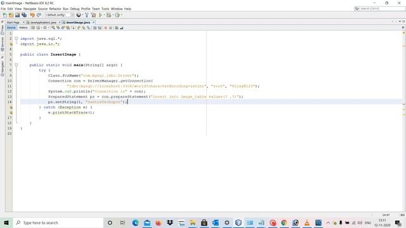This screenshot has height=228, width=406.
Task: Start macro recording red icon
Action: [106, 28]
